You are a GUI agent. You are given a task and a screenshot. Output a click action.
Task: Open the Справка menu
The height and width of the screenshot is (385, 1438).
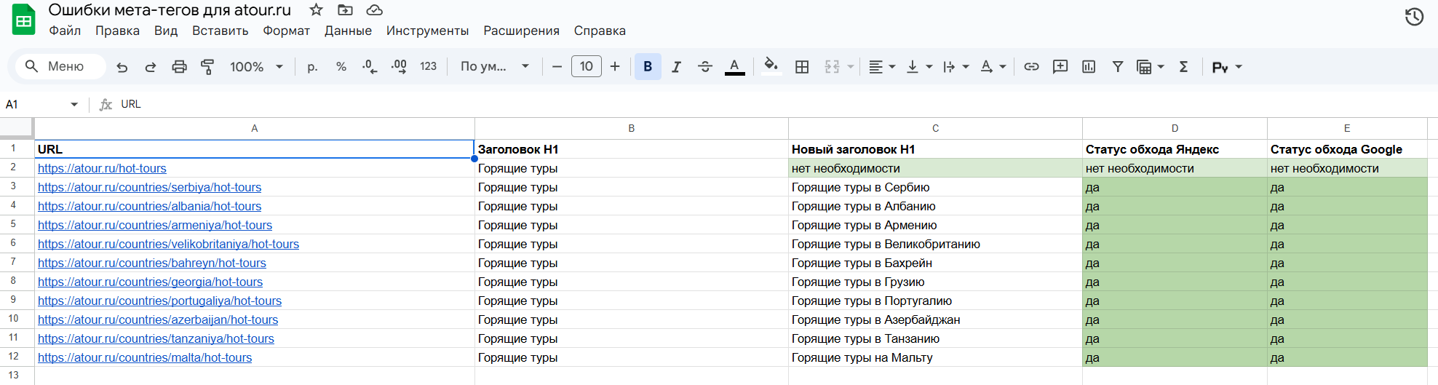[x=600, y=31]
